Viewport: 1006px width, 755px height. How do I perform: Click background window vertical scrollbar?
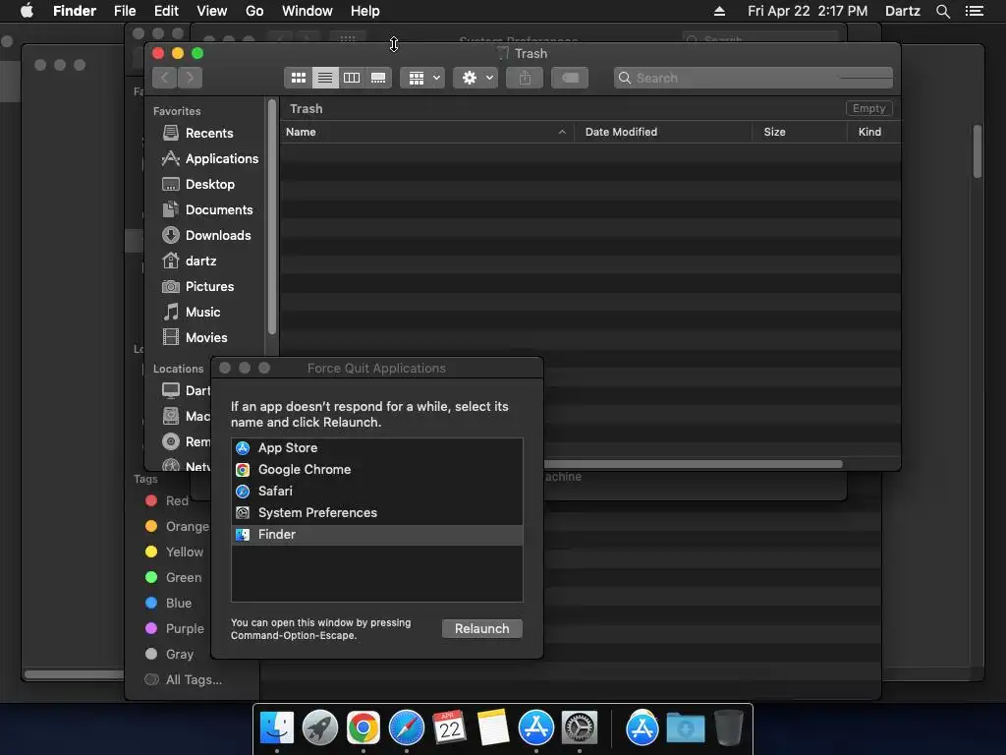[978, 151]
